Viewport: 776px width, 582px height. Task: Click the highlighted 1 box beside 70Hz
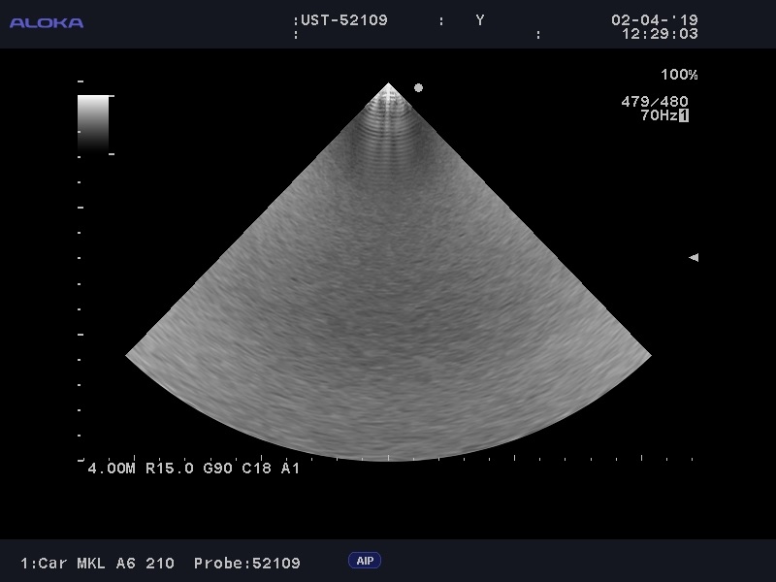(x=684, y=115)
